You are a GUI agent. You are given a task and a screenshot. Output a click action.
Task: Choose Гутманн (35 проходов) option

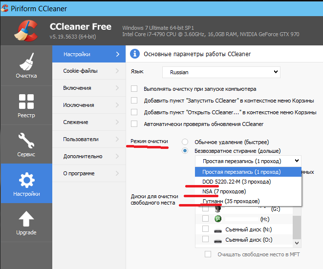pos(248,201)
